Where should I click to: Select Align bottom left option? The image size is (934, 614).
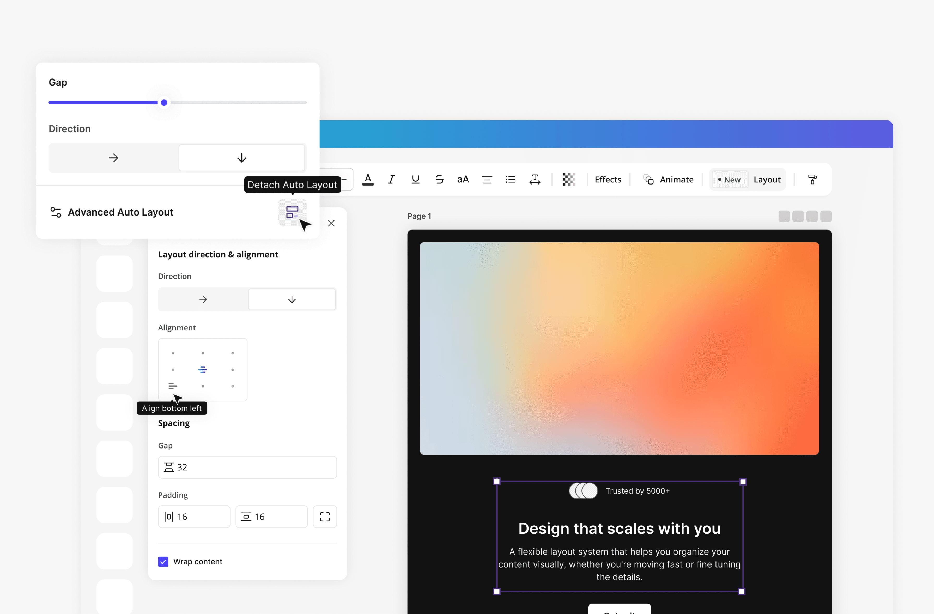click(x=173, y=386)
